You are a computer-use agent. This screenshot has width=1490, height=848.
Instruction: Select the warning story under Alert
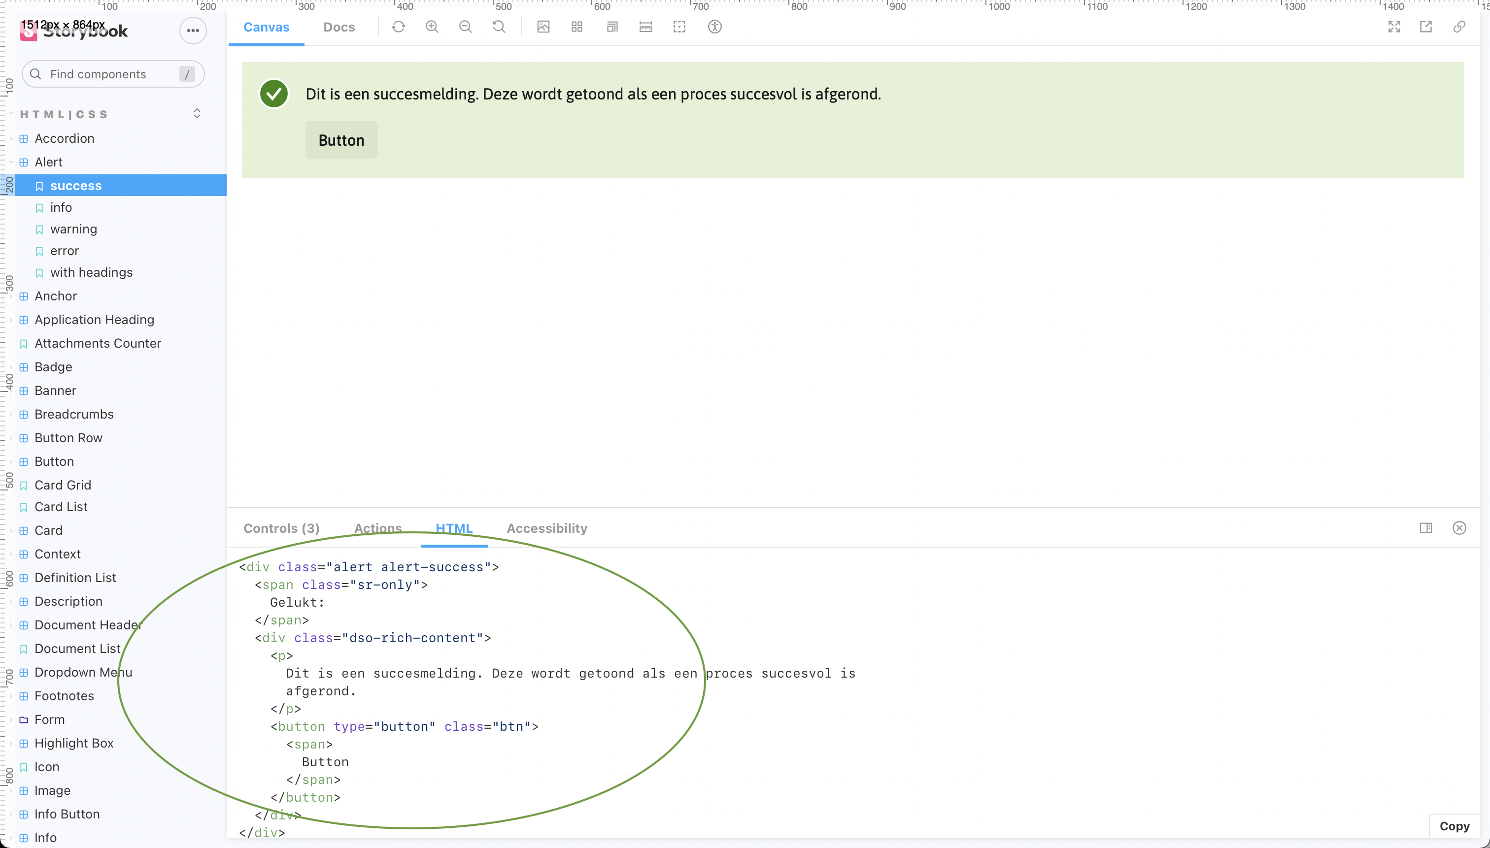coord(74,229)
